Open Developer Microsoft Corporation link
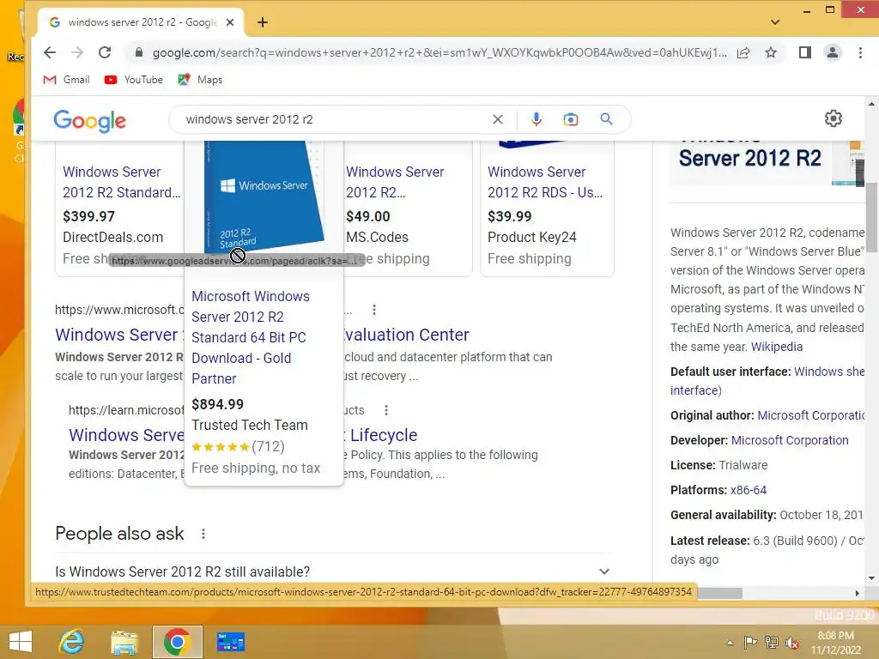Viewport: 879px width, 659px height. click(x=790, y=440)
